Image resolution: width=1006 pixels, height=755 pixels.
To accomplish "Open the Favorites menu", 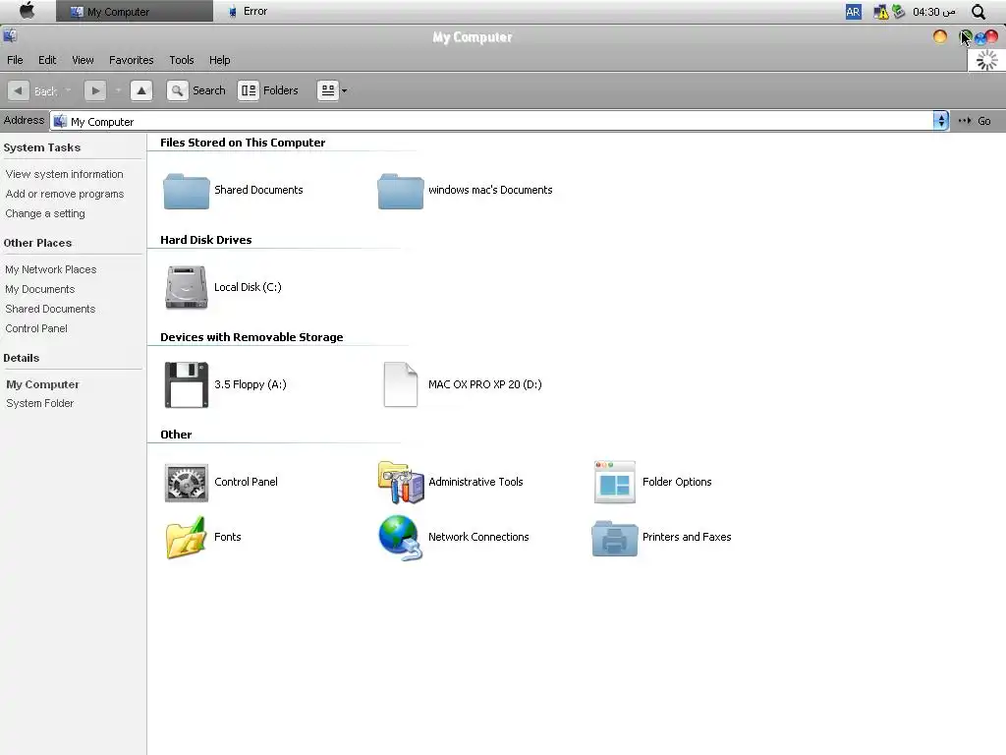I will pos(131,60).
